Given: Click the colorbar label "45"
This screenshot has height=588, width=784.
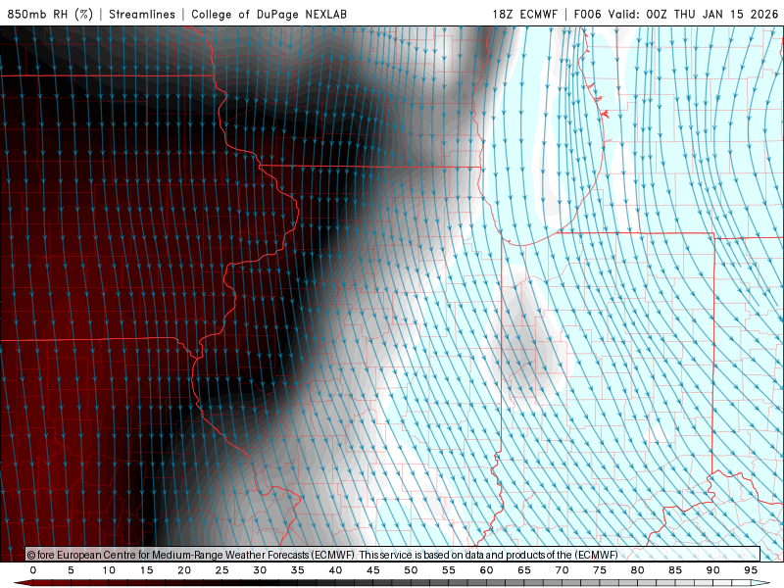Looking at the screenshot, I should pyautogui.click(x=373, y=570).
